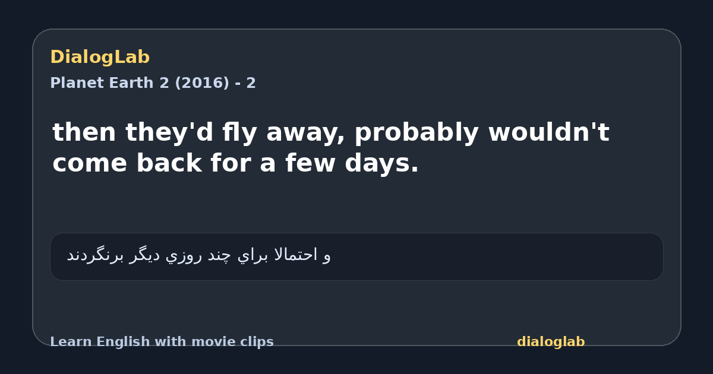Image resolution: width=713 pixels, height=374 pixels.
Task: Click the Persian word 'برنگردند' in the translation
Action: tap(95, 256)
